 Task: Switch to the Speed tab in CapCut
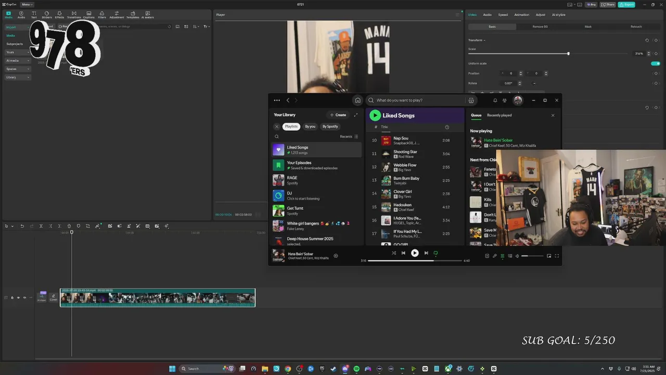(503, 15)
